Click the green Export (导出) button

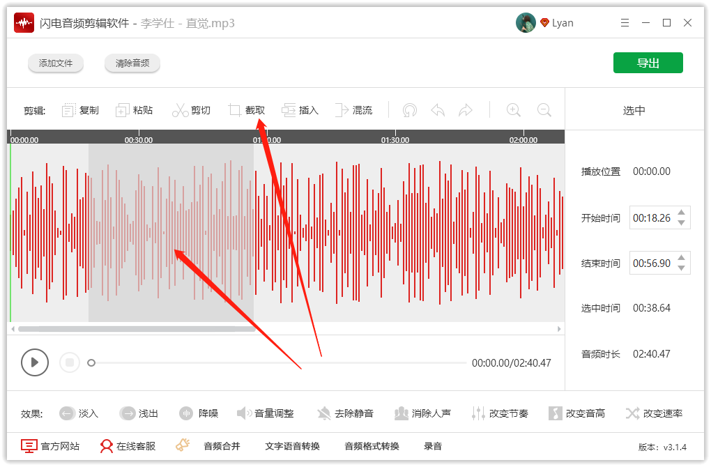648,63
